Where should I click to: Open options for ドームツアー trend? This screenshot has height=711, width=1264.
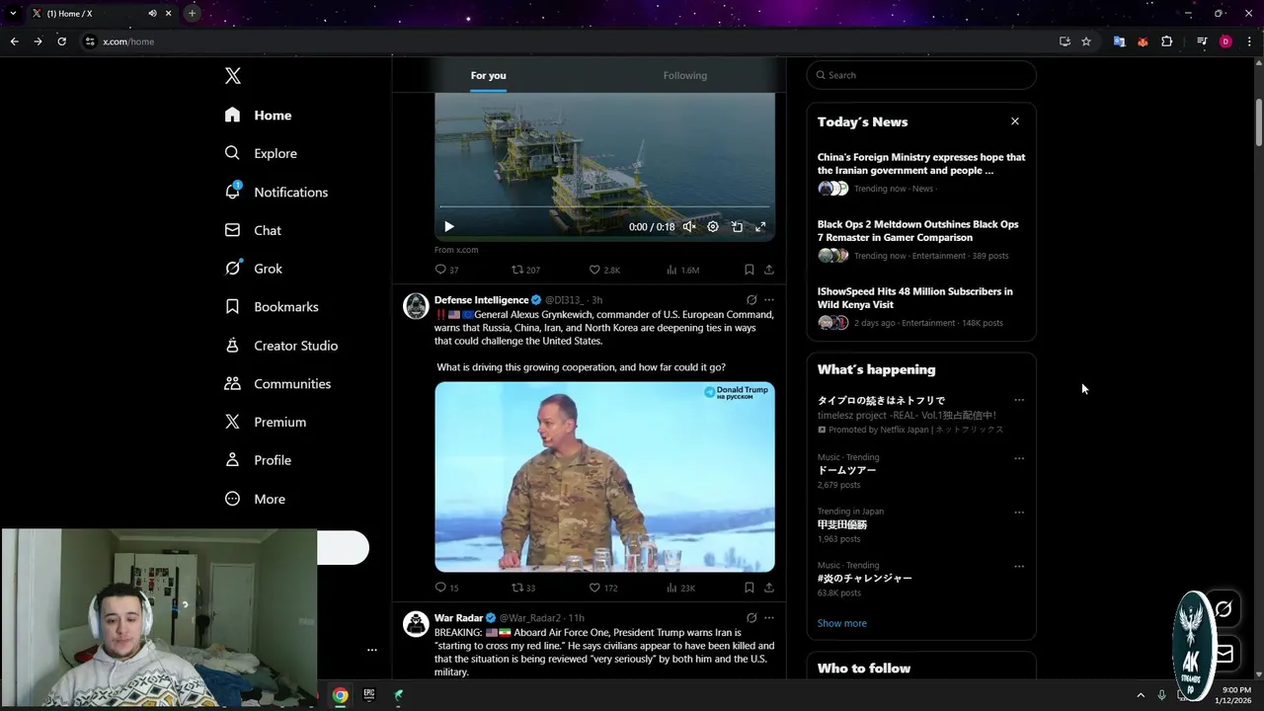1019,458
